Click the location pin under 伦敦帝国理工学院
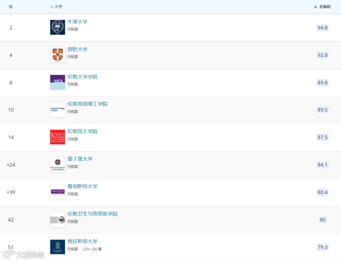 pos(69,112)
